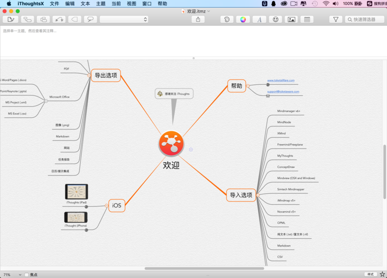The image size is (387, 278).
Task: Open the 视图 menu
Action: 132,3
